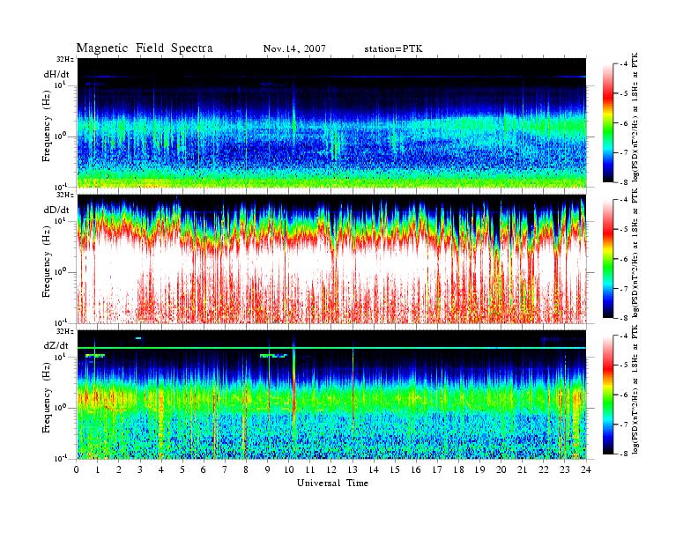Image resolution: width=698 pixels, height=539 pixels.
Task: Click the -6 value on the dD/dt colorbar
Action: 622,259
